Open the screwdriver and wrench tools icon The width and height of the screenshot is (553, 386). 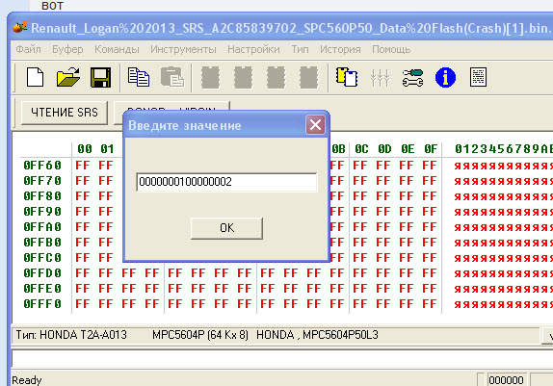click(412, 77)
